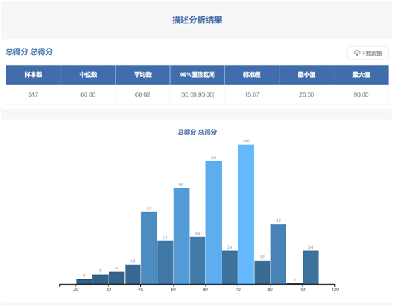Click the histogram bar labeled 34
Image resolution: width=393 pixels, height=306 pixels.
[x=198, y=260]
